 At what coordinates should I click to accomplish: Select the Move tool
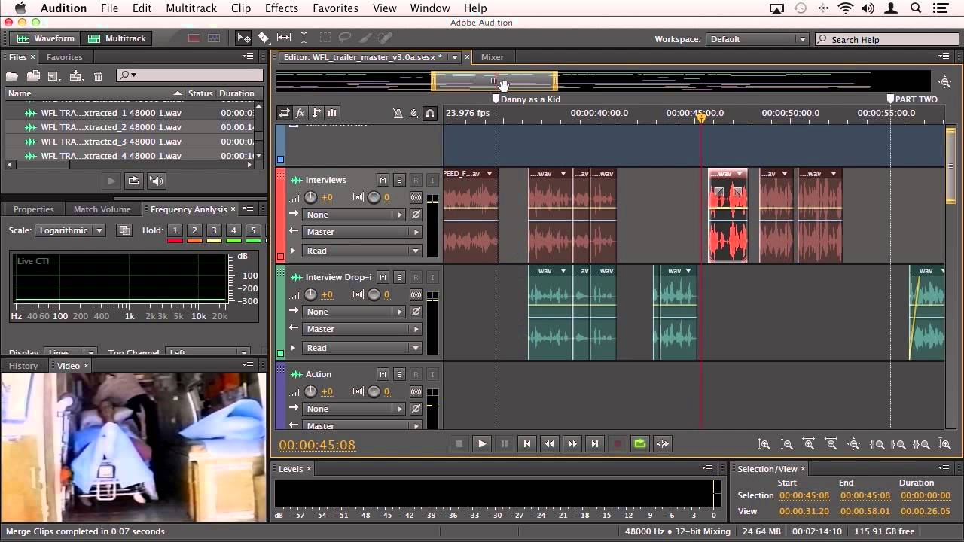[243, 38]
